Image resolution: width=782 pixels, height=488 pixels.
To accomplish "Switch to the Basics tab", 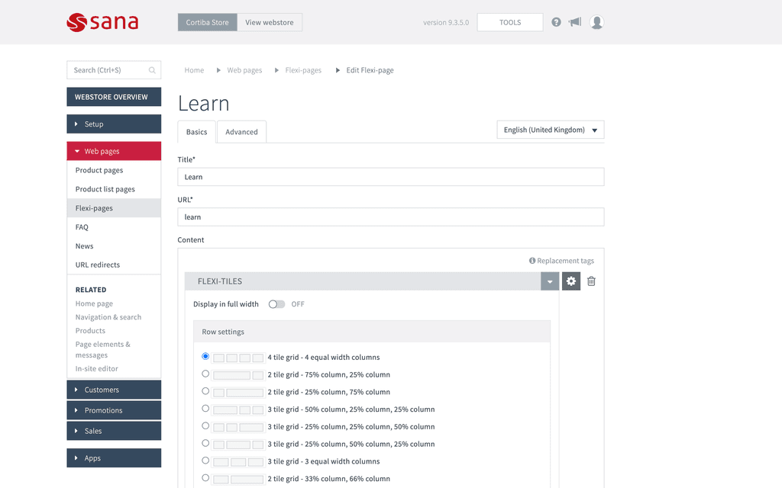I will tap(196, 132).
